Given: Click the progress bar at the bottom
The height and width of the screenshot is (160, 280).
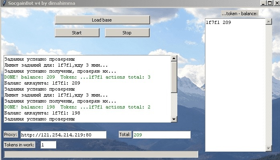Looking at the screenshot, I should pos(101,154).
